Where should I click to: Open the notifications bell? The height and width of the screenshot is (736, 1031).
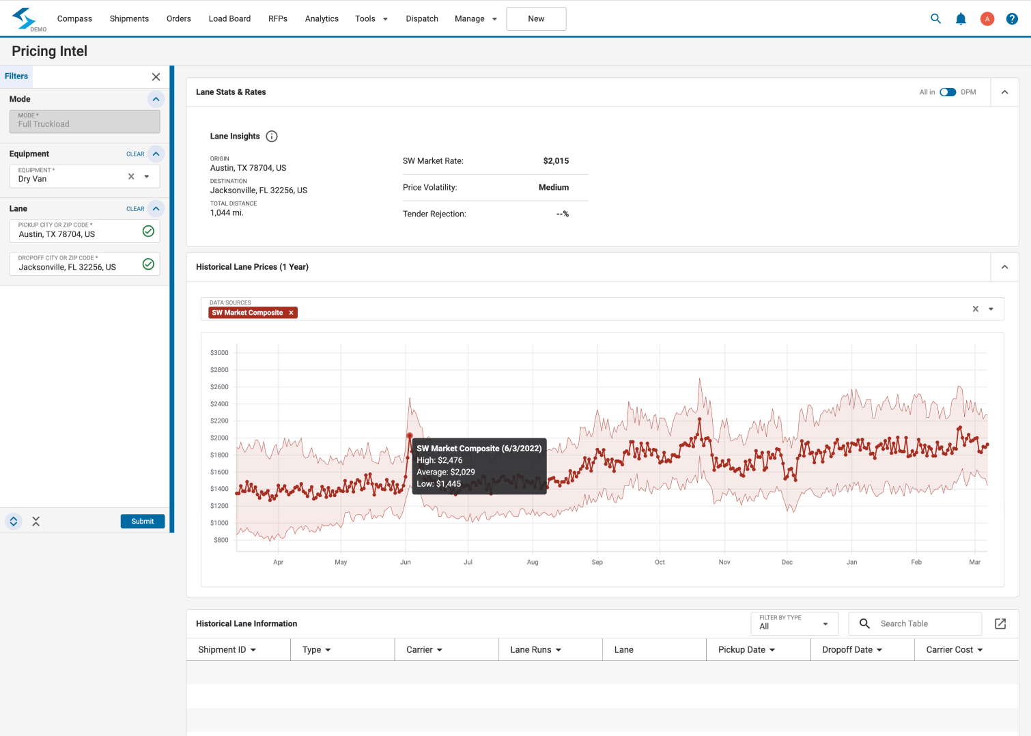(961, 19)
